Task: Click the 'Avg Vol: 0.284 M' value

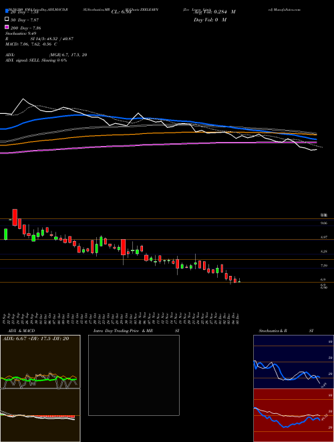Action: [x=214, y=12]
